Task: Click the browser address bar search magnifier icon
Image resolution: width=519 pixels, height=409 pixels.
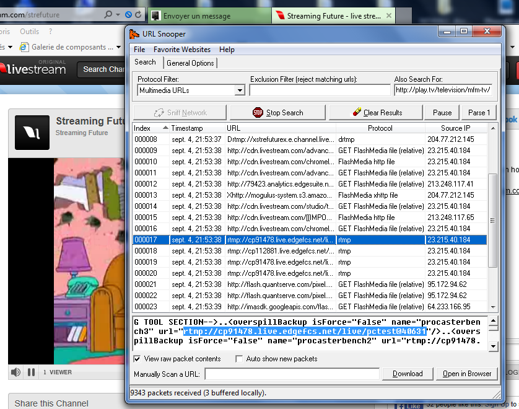Action: tap(108, 15)
